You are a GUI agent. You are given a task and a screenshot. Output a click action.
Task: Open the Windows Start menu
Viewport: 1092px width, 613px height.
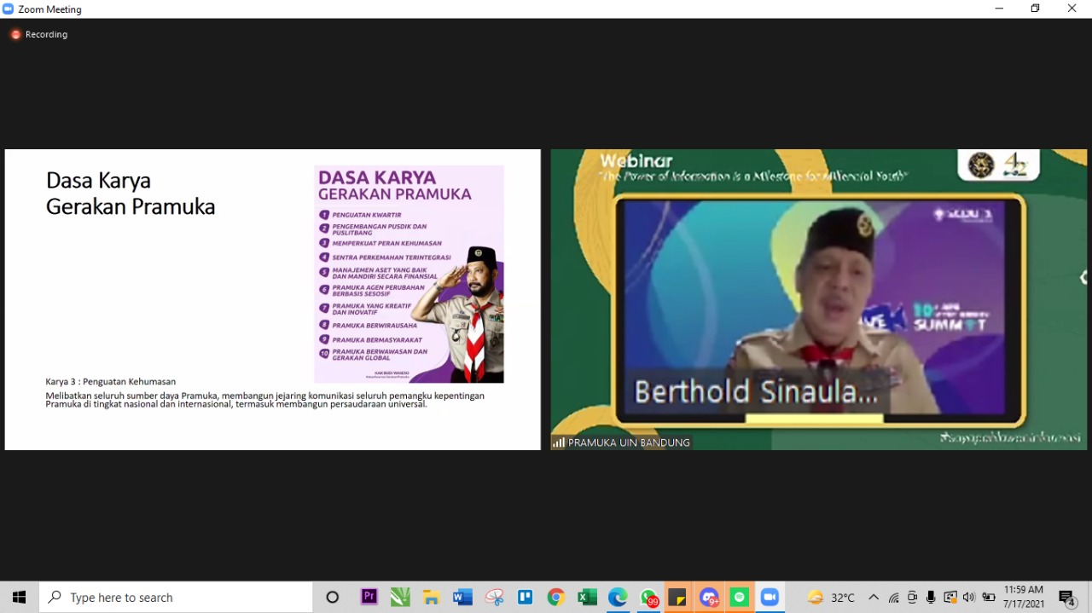coord(19,597)
